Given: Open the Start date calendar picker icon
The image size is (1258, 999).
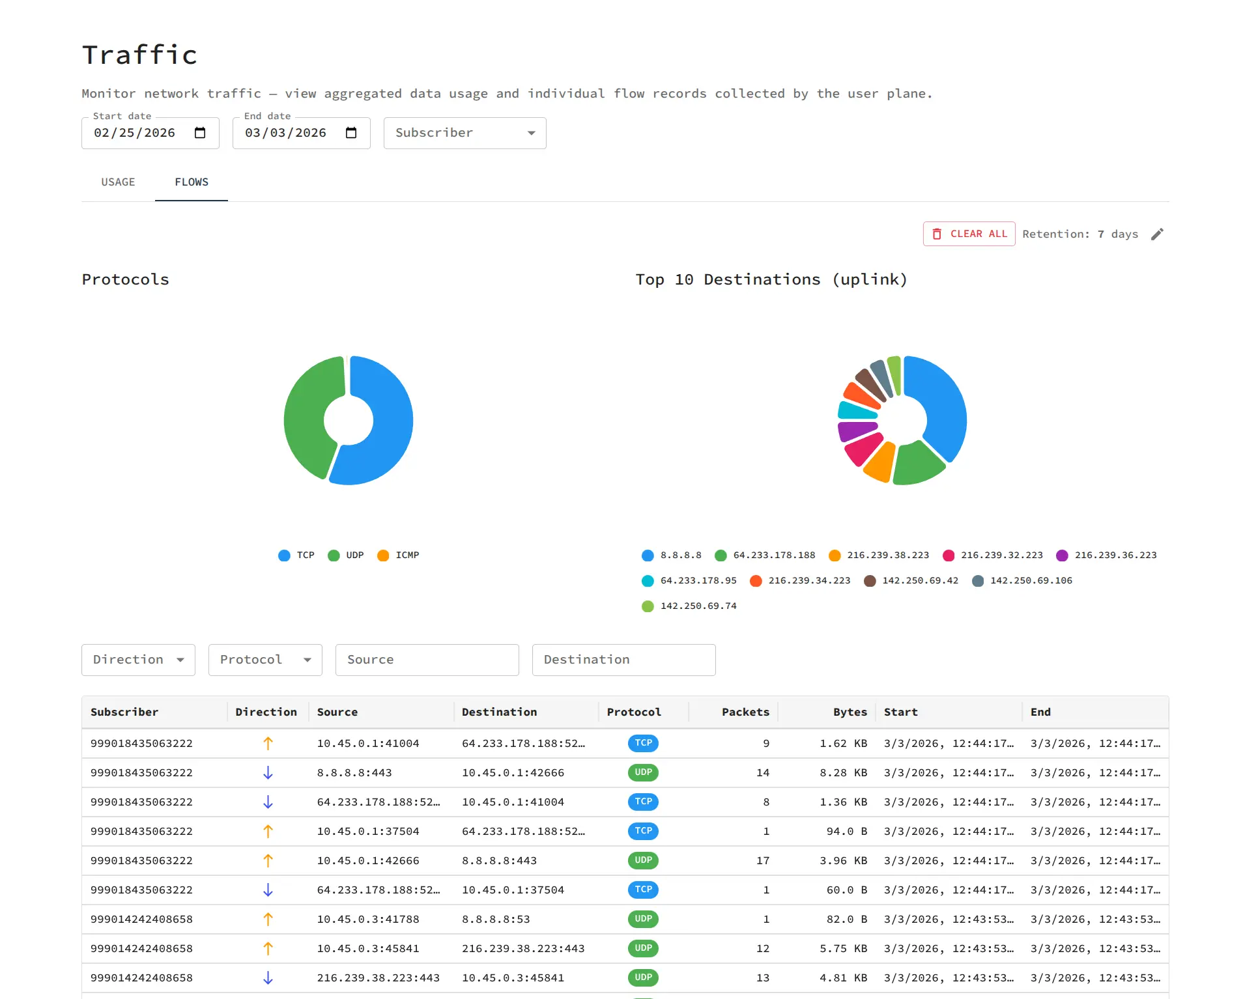Looking at the screenshot, I should [x=200, y=133].
